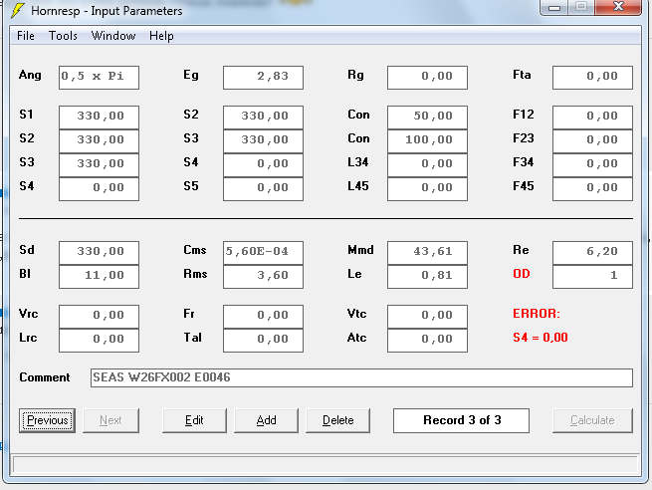Viewport: 652px width, 490px height.
Task: Select the Ang field showing 0,5 x Pi
Action: point(99,78)
